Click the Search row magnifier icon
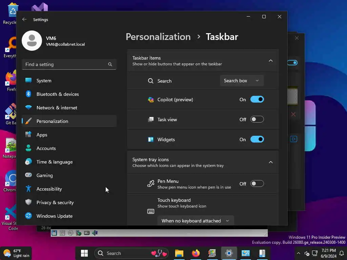The image size is (347, 260). [151, 81]
